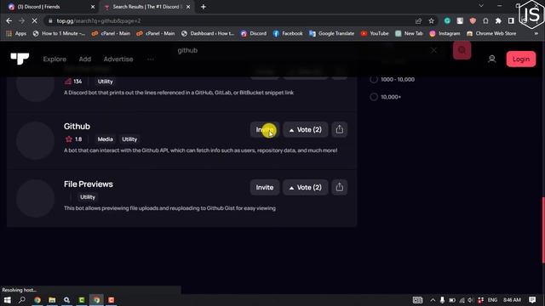The height and width of the screenshot is (306, 545).
Task: Click the share page icon in address bar
Action: tap(418, 20)
